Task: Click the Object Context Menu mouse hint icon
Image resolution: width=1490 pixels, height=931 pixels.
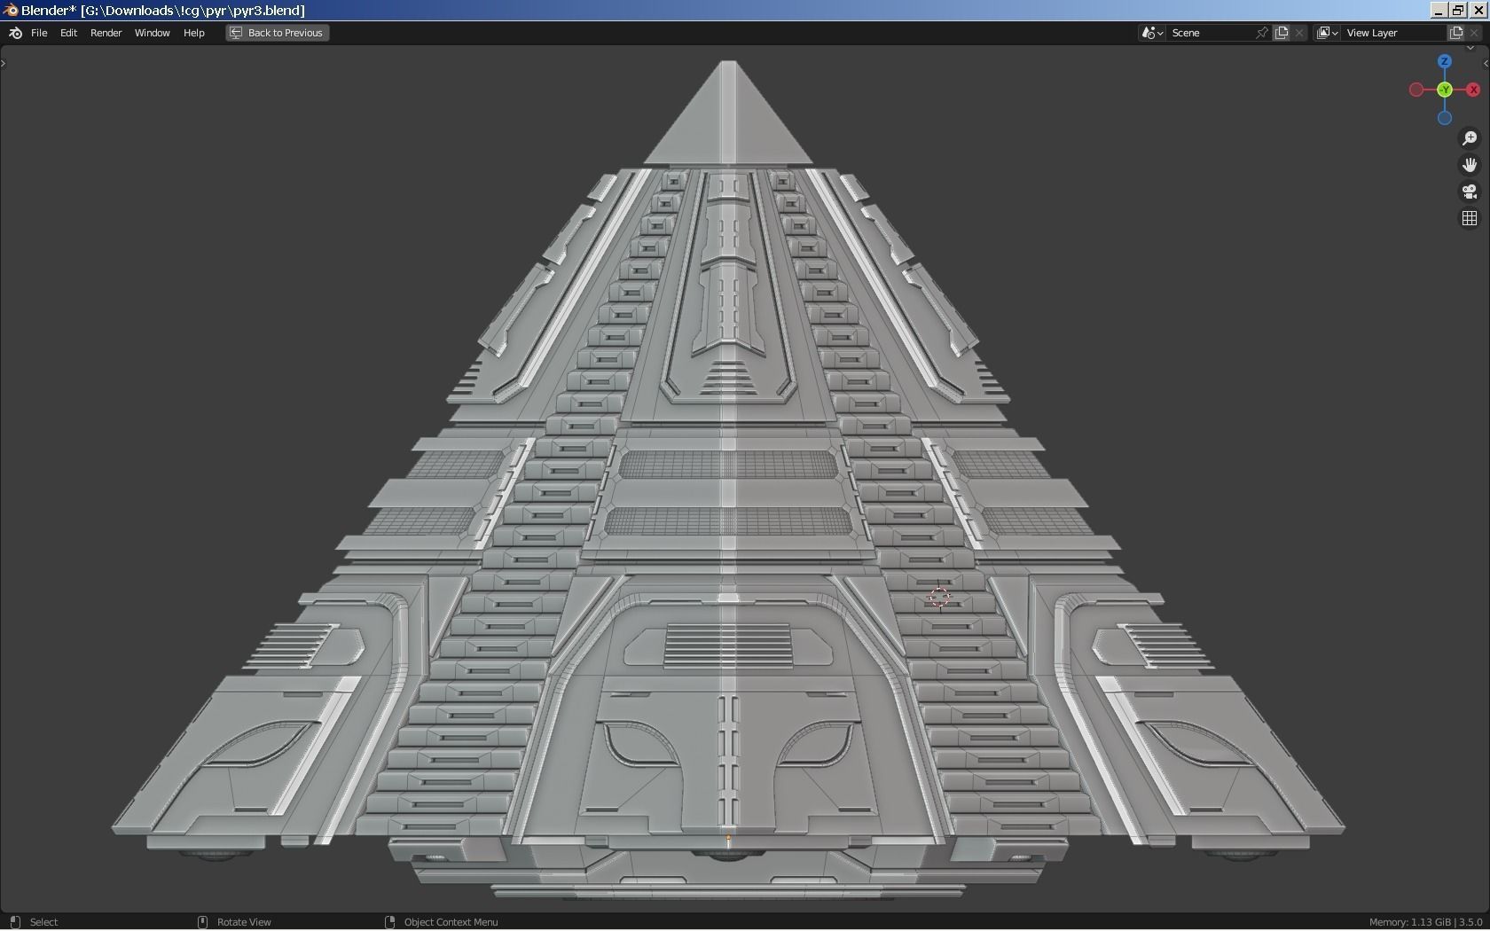Action: pos(389,922)
